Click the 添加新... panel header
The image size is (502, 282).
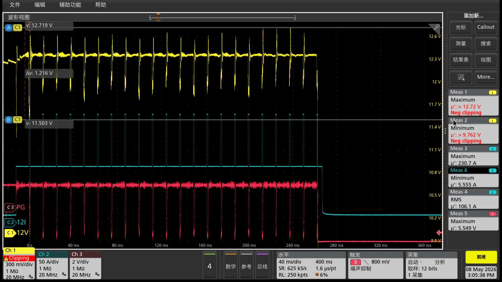coord(473,16)
